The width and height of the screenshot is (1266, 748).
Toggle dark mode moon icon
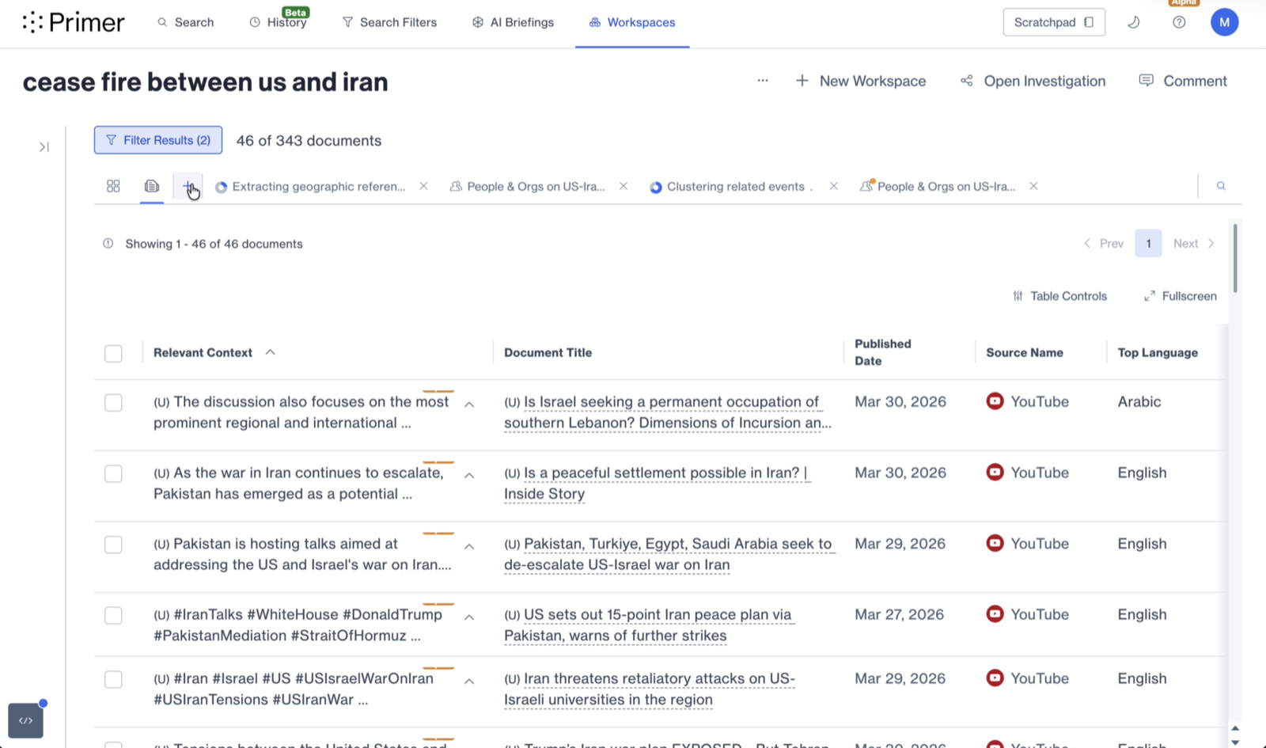point(1133,22)
